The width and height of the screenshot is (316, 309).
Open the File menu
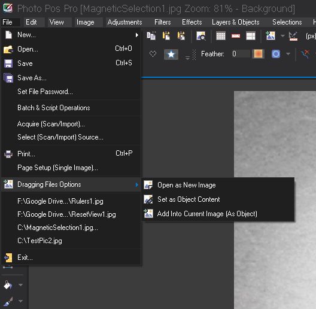pyautogui.click(x=7, y=22)
